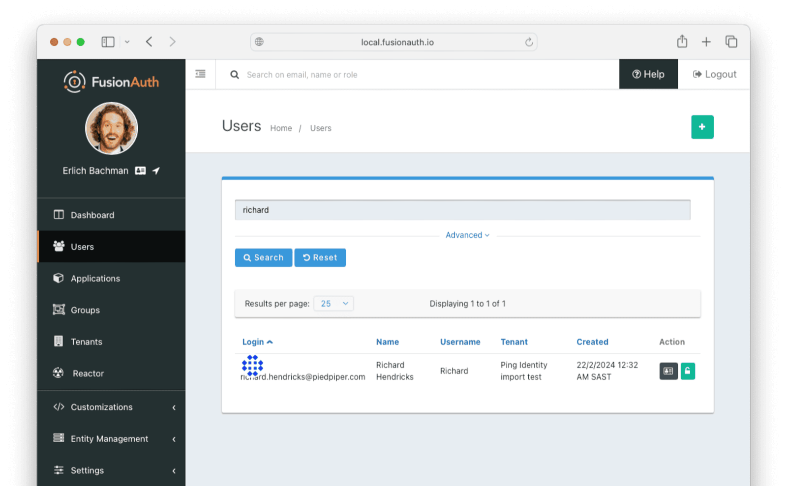Open the Results per page dropdown

(333, 304)
